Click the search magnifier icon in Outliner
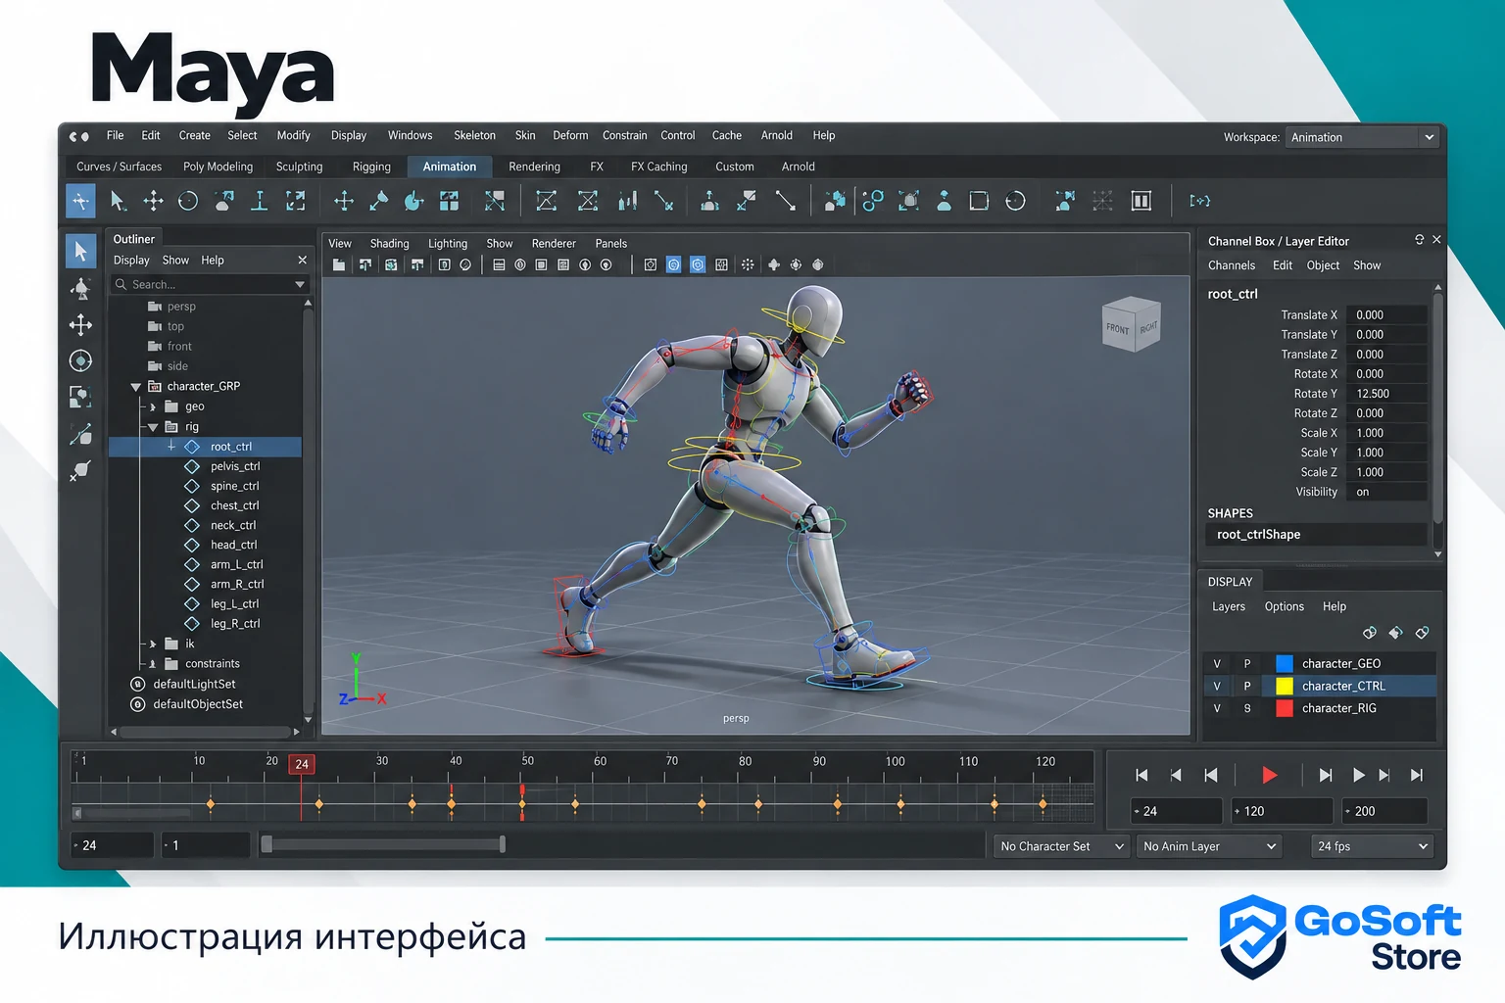The height and width of the screenshot is (1003, 1505). coord(121,284)
